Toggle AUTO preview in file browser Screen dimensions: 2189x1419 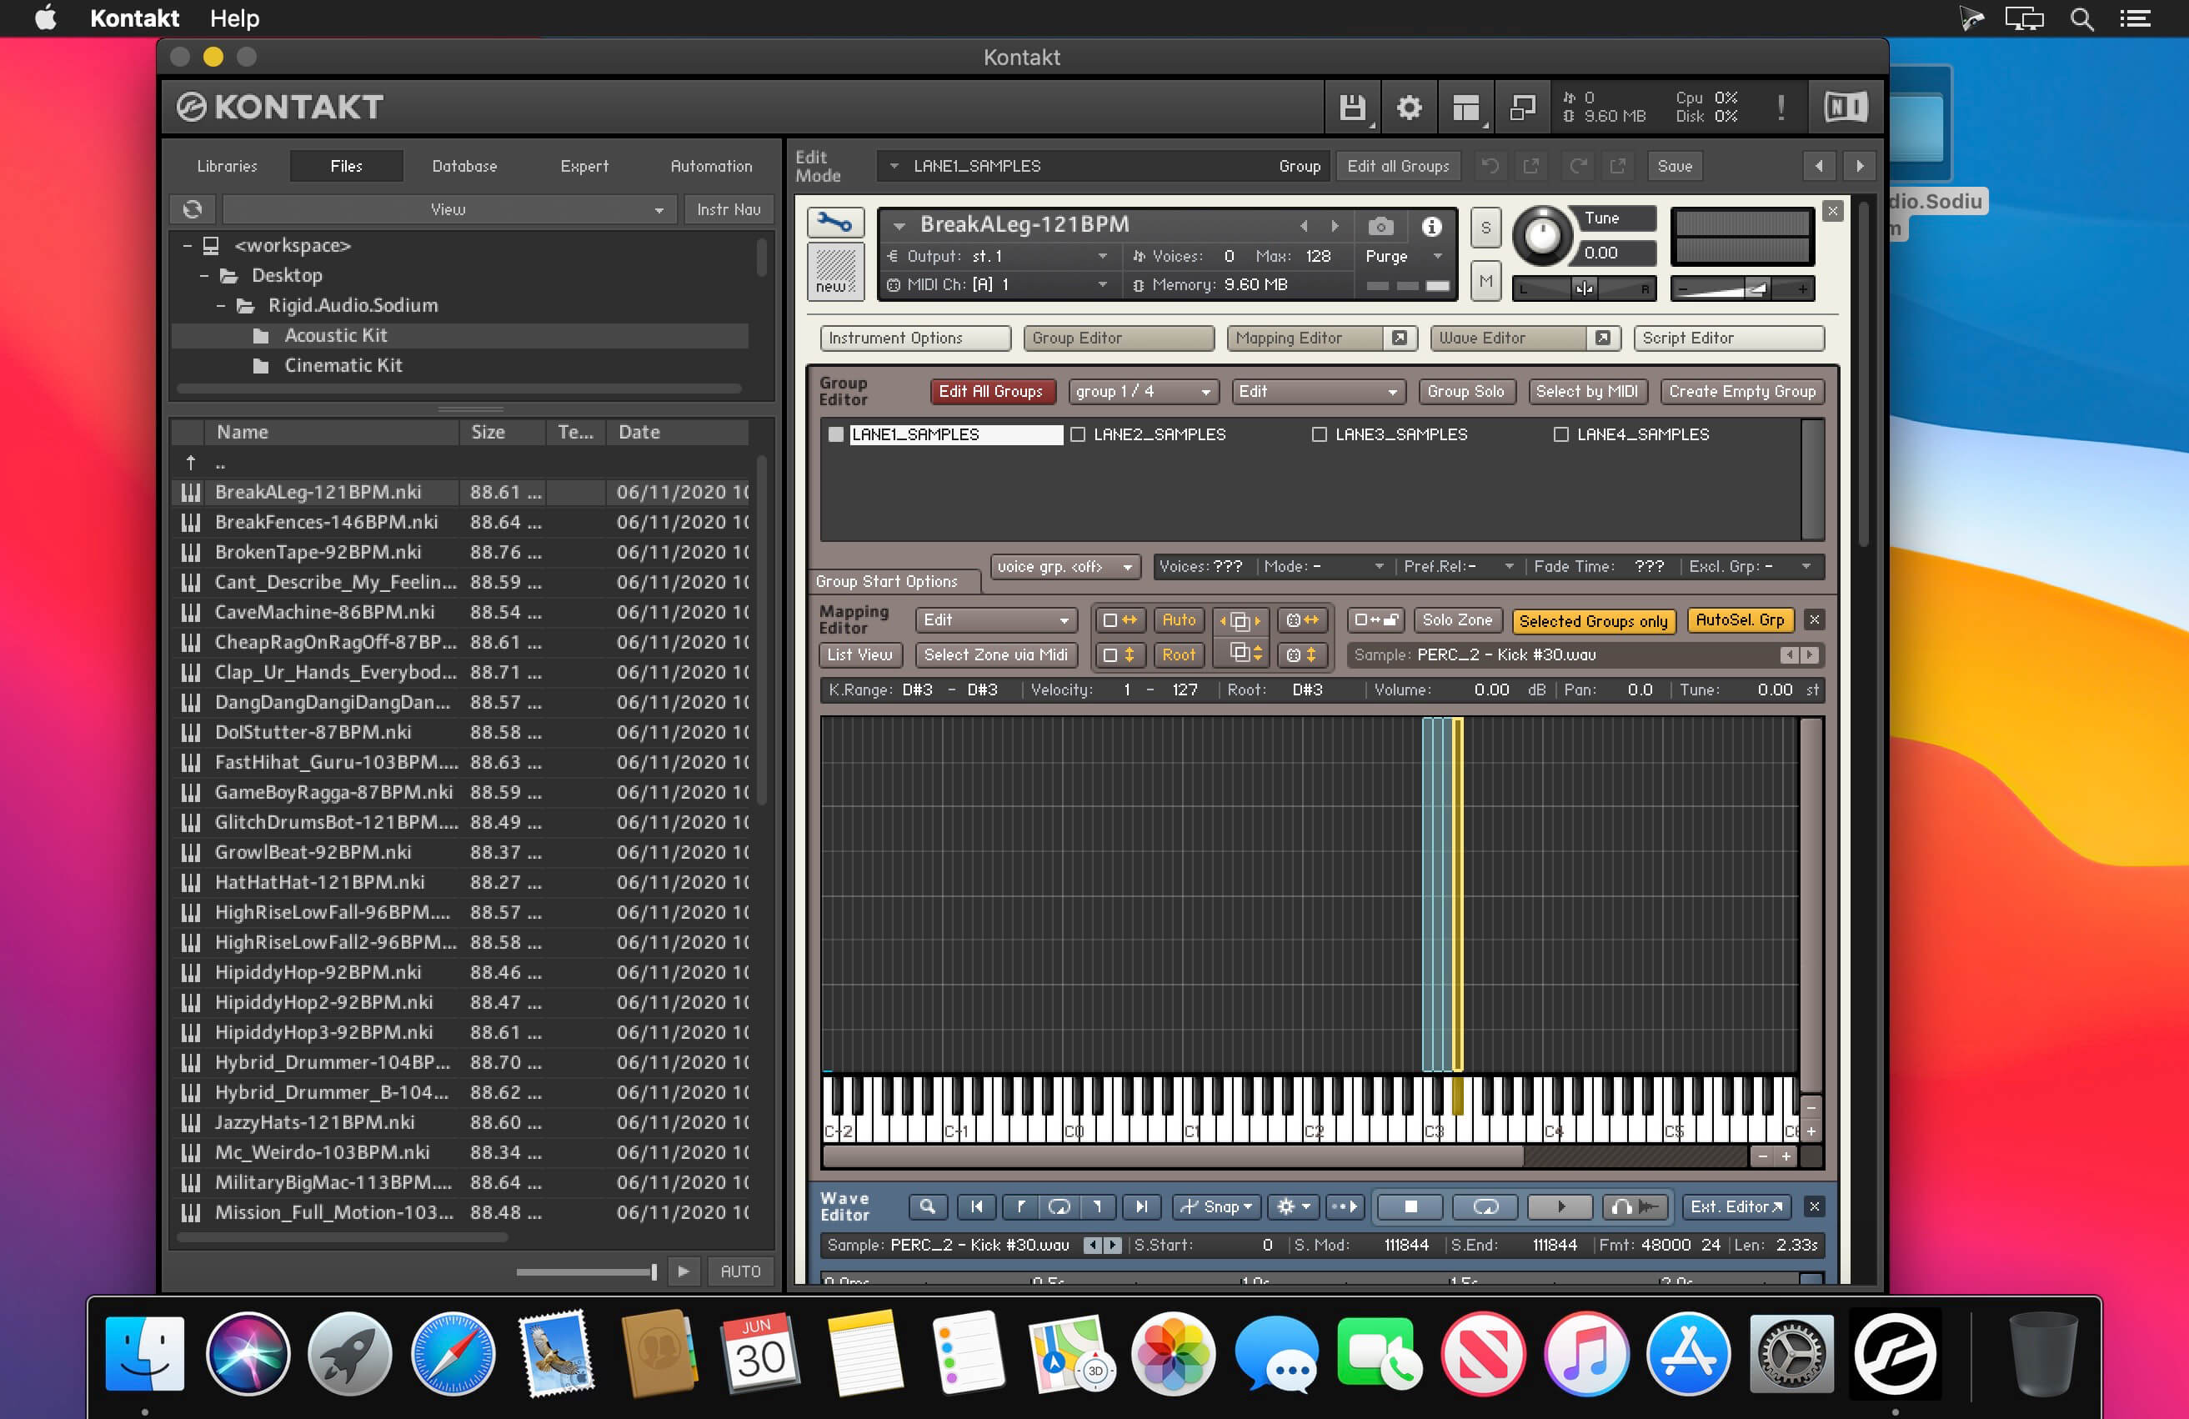point(739,1271)
